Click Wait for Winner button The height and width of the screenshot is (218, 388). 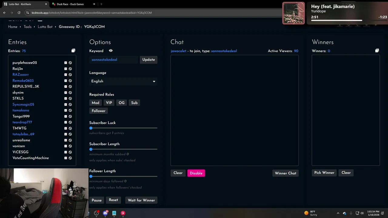tap(141, 200)
